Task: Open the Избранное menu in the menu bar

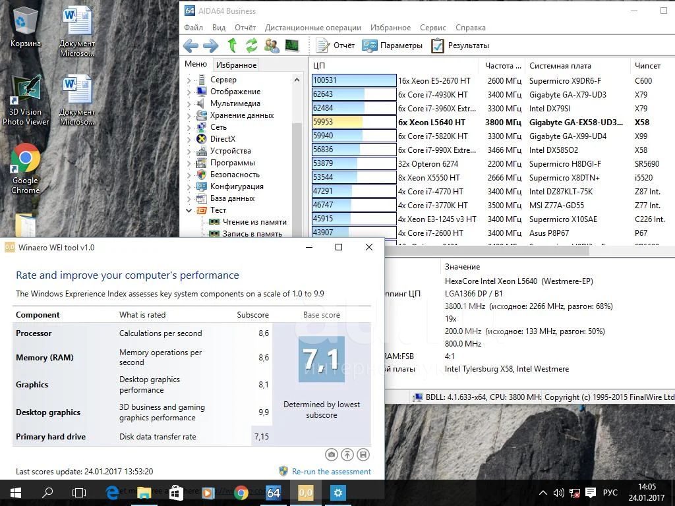Action: coord(390,28)
